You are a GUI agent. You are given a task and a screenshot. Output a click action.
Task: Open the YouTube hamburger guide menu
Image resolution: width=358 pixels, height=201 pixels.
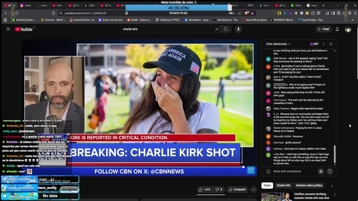click(8, 29)
